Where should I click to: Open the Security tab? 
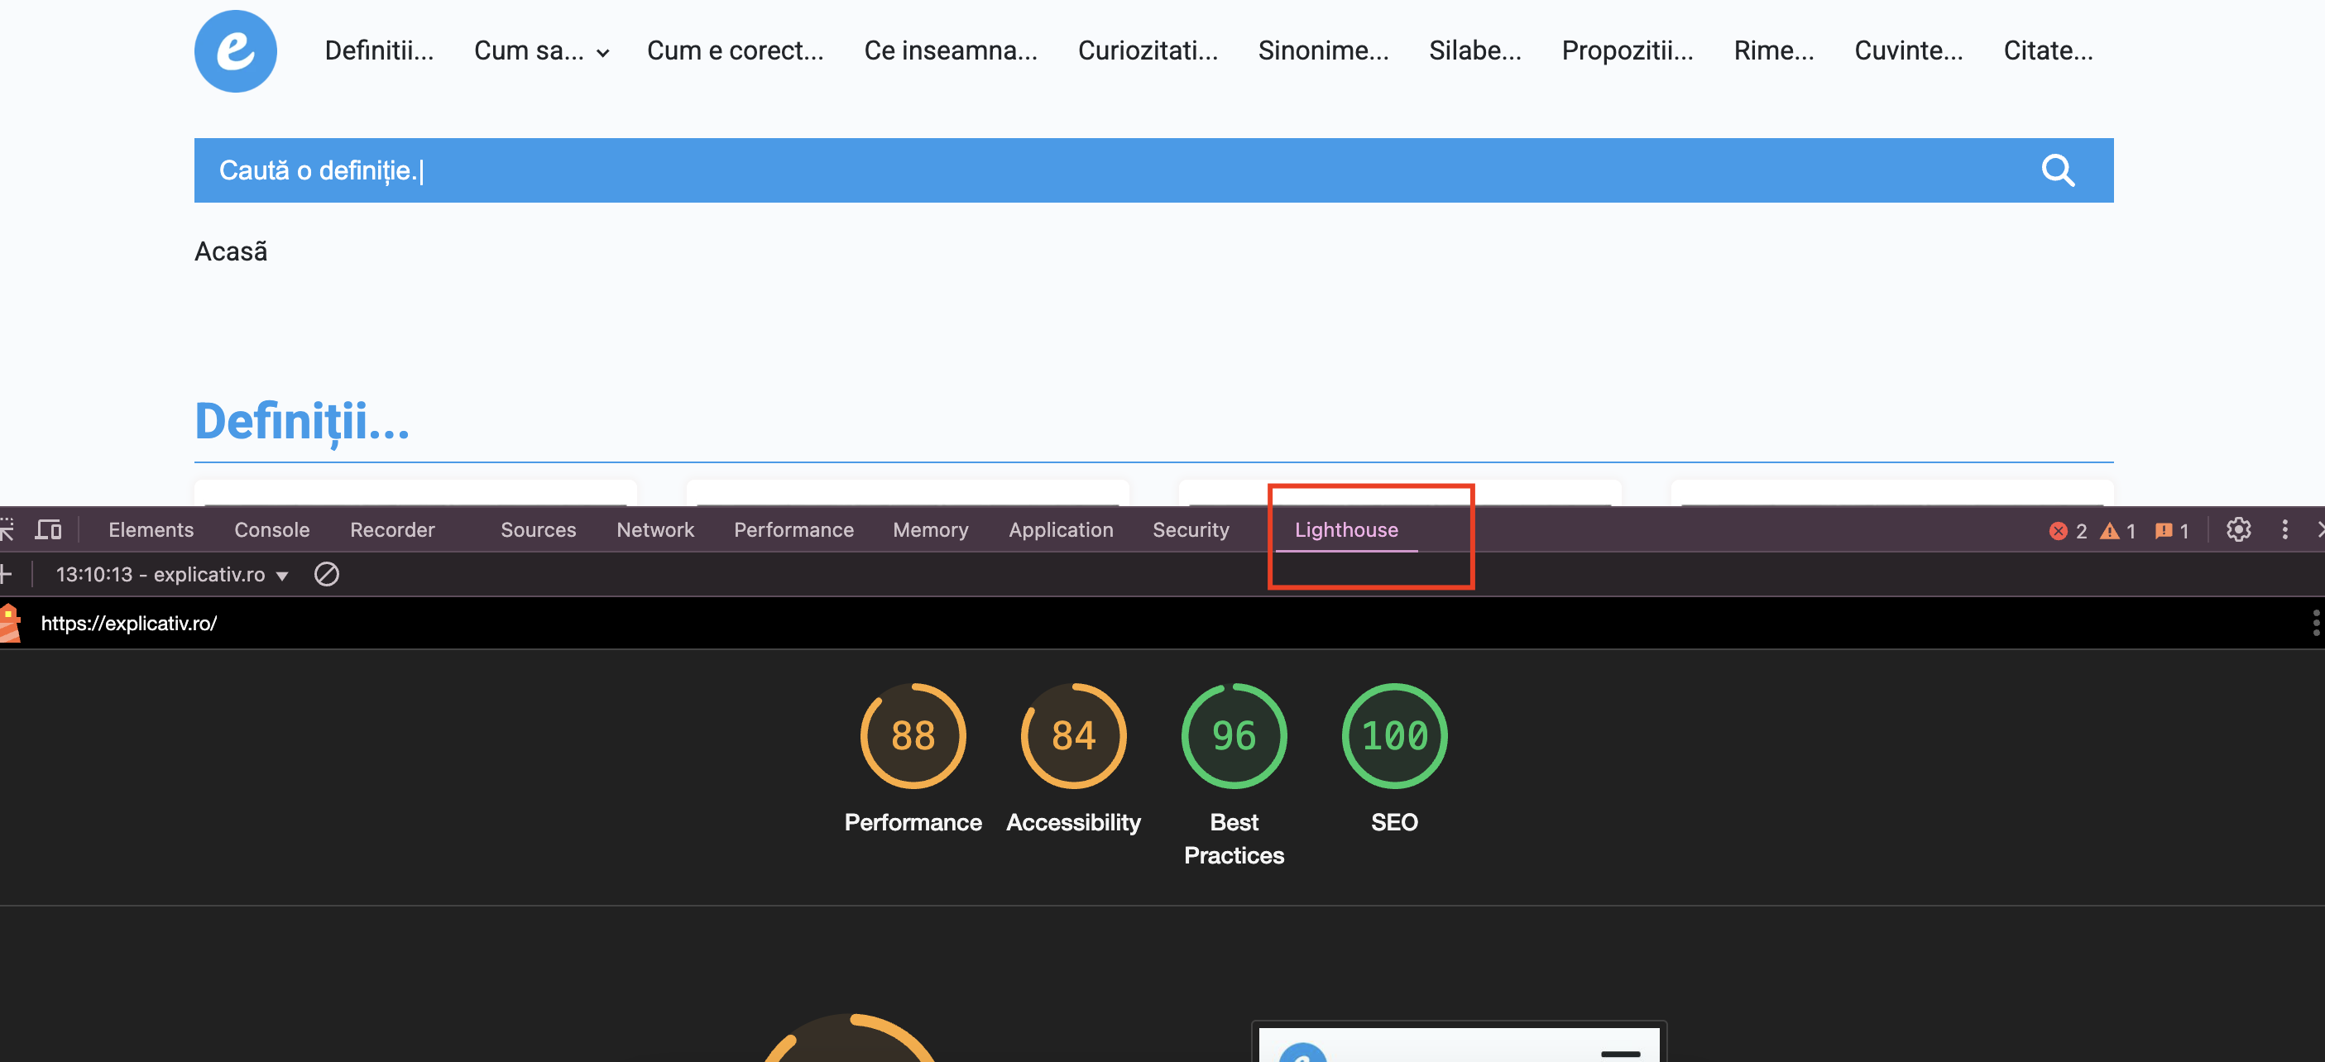1191,529
